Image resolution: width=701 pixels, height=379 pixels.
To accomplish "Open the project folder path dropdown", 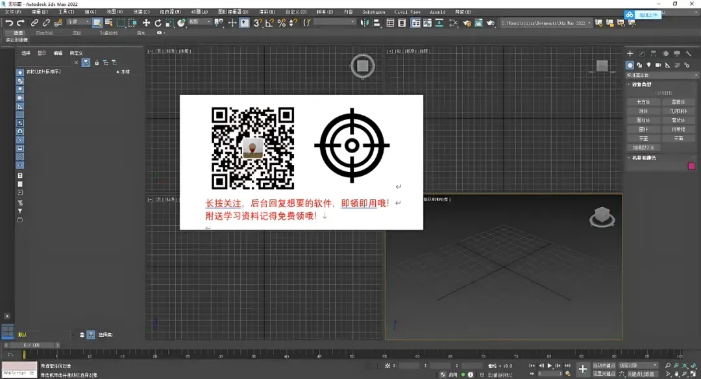I will tap(546, 23).
